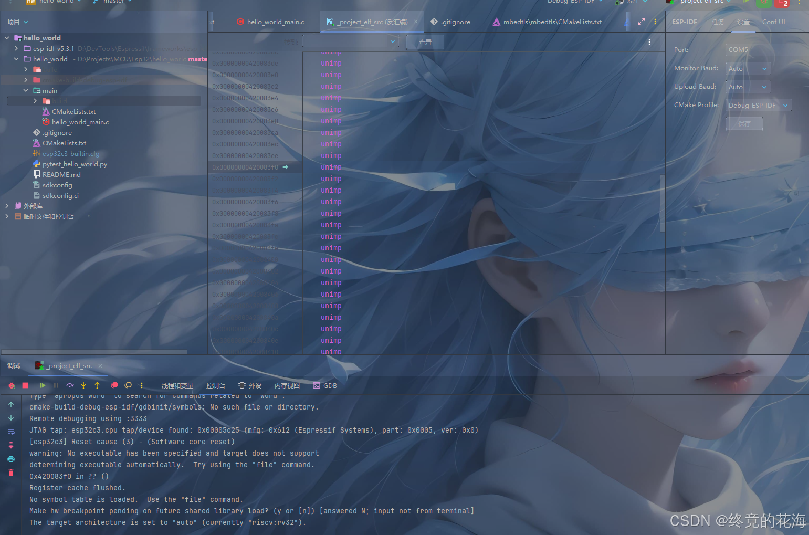Viewport: 809px width, 535px height.
Task: Expand the 外部库 external libraries node
Action: 7,206
